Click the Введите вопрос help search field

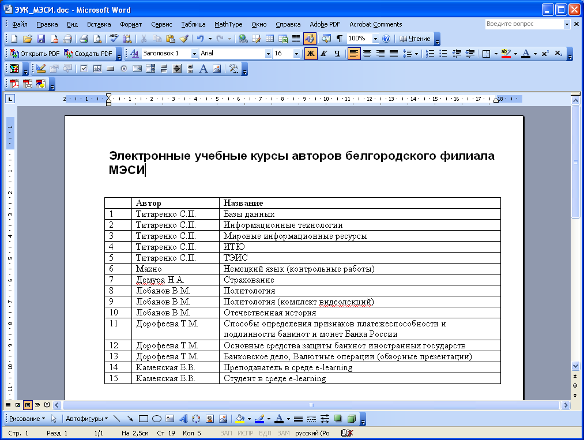point(523,24)
